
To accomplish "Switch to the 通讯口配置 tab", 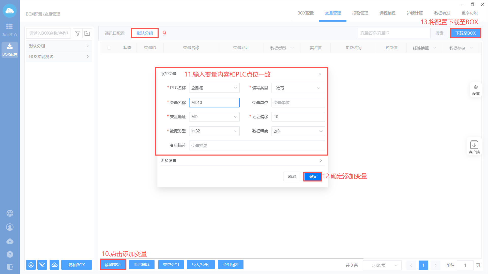I will pos(115,33).
